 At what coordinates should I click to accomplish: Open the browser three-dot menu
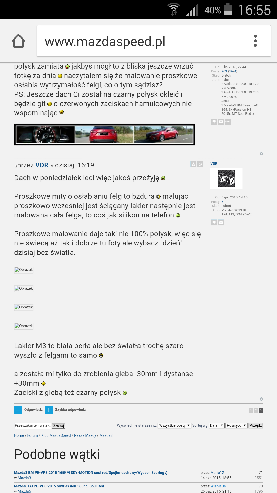click(x=255, y=41)
